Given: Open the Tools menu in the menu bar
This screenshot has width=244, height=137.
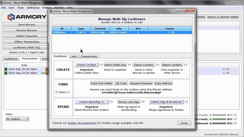Looking at the screenshot, I should (21, 8).
